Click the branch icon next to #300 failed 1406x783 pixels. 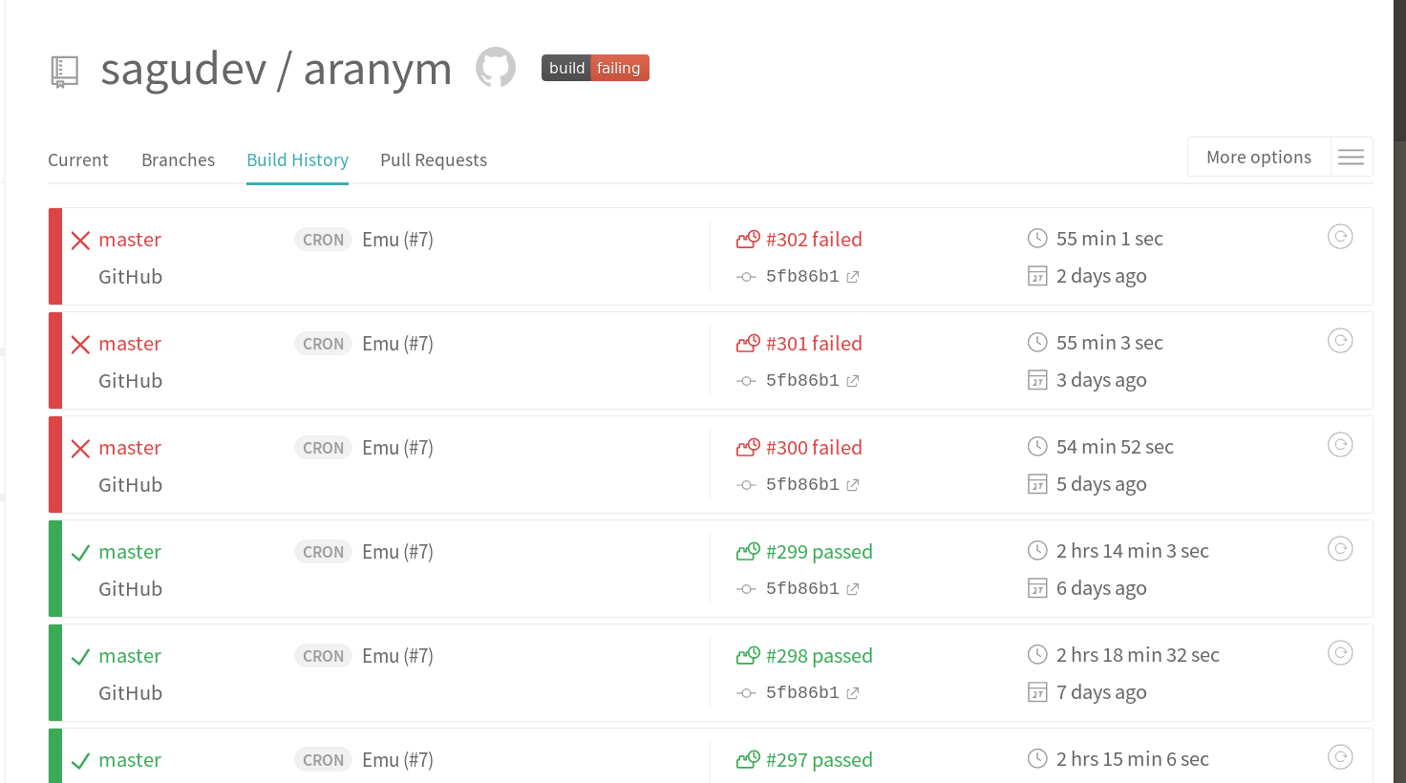748,446
